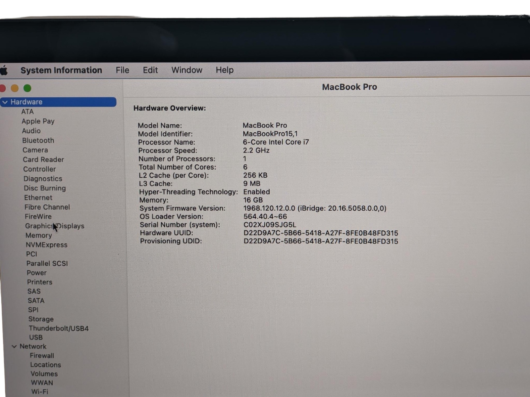Click the serial number C02XJ09SJG5L
This screenshot has height=397, width=530.
270,225
